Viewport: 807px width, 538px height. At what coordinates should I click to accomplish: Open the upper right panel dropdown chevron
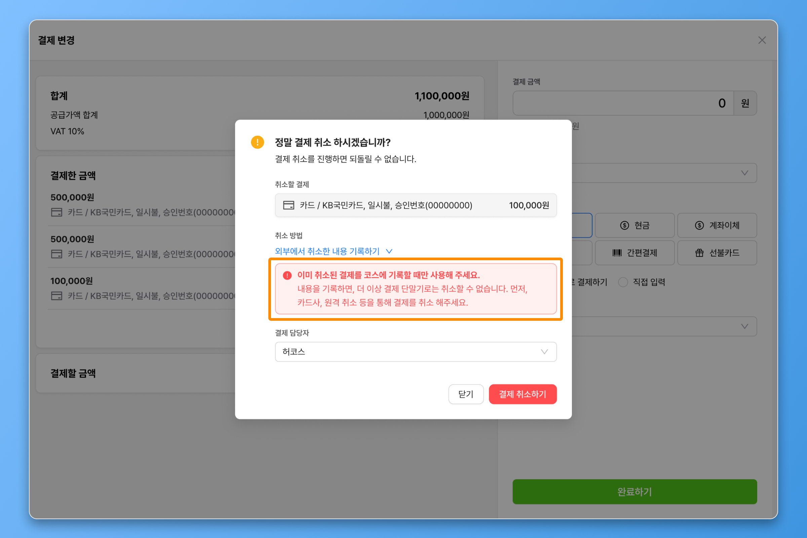(744, 173)
